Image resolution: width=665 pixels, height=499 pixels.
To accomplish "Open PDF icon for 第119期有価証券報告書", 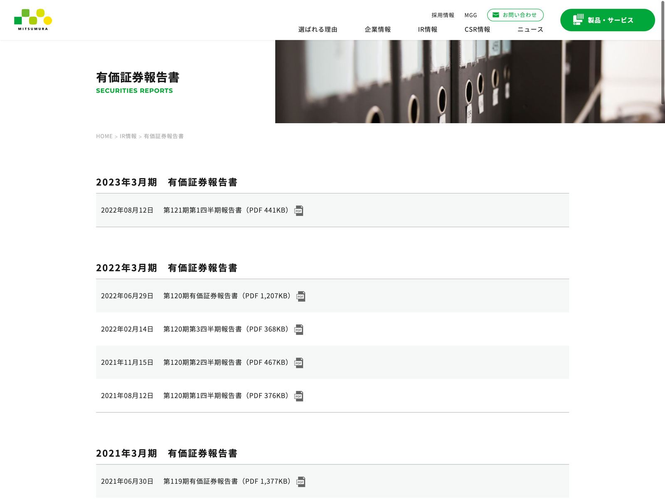I will tap(300, 482).
